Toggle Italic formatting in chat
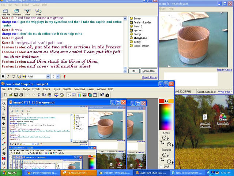 (8, 77)
